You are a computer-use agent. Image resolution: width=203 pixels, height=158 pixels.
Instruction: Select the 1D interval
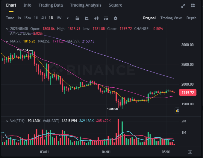(x=51, y=18)
